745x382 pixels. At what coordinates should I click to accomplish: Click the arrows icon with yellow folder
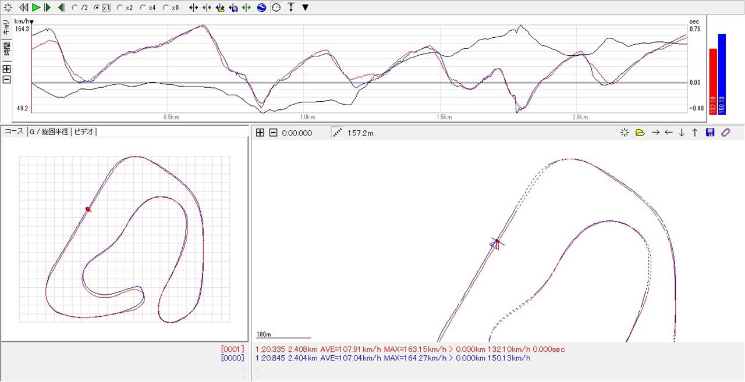coord(221,8)
